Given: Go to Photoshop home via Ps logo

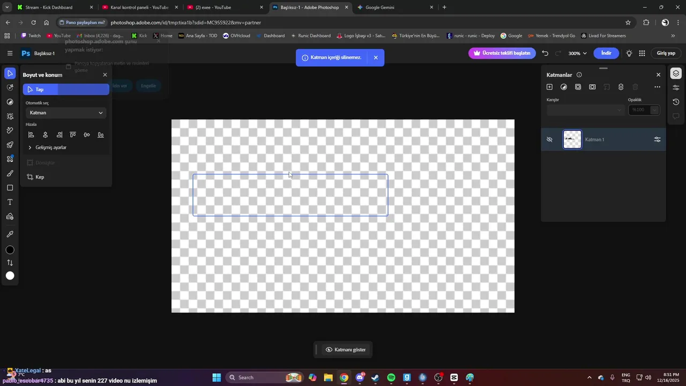Looking at the screenshot, I should pos(25,53).
